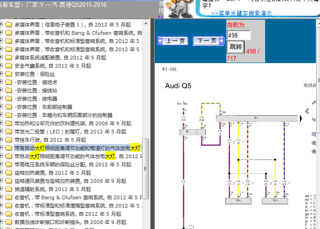Click folder icon for 数据总线诊断接口 row

tap(9, 222)
